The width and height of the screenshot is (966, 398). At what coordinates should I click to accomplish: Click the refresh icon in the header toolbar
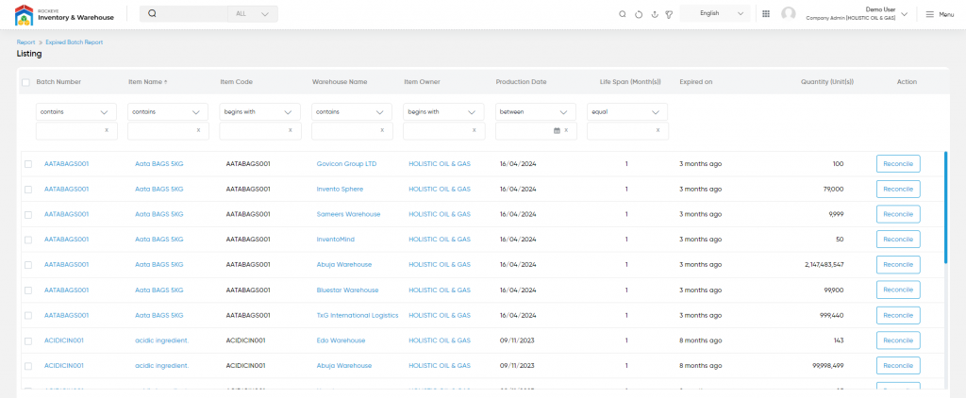click(639, 14)
